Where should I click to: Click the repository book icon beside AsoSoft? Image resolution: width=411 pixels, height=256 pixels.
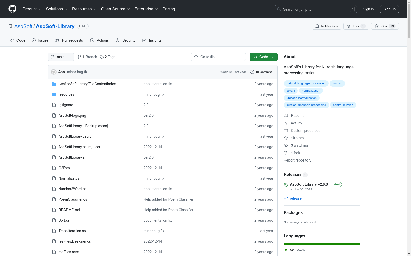pos(10,26)
